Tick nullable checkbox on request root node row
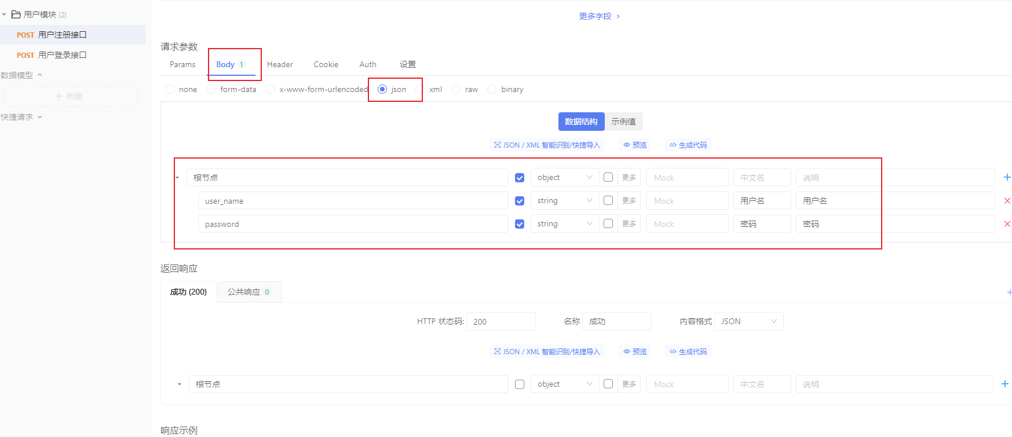 tap(608, 177)
